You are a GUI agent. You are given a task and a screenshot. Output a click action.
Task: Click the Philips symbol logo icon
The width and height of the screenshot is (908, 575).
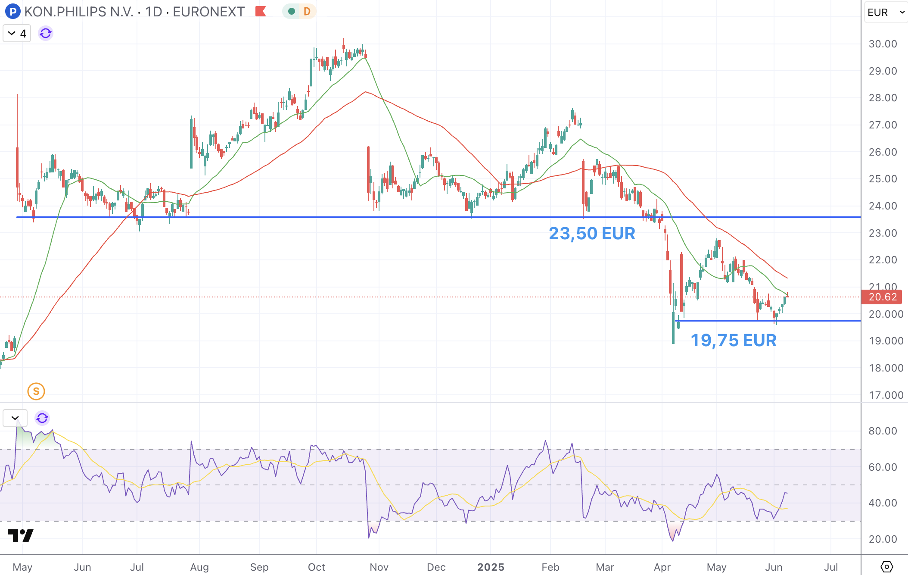click(13, 11)
